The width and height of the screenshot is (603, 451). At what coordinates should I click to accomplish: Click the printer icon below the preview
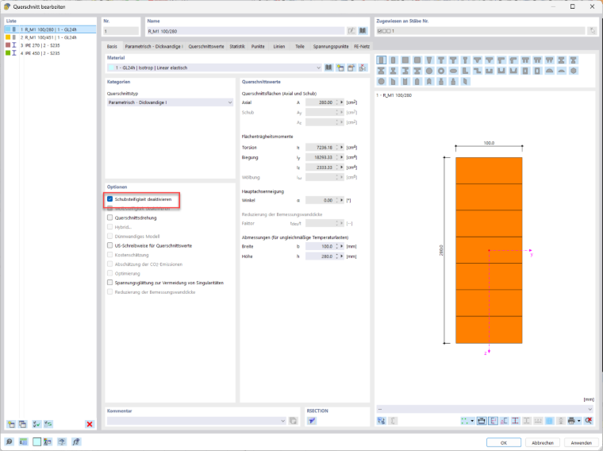[571, 421]
